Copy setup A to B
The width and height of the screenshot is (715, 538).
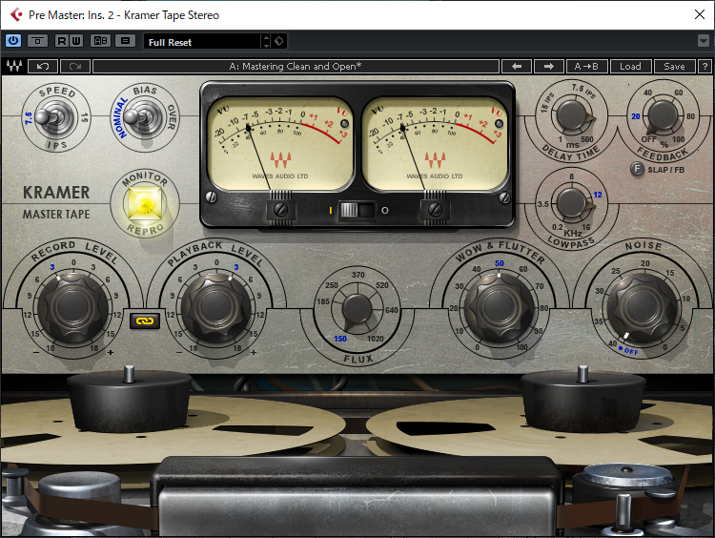click(586, 66)
